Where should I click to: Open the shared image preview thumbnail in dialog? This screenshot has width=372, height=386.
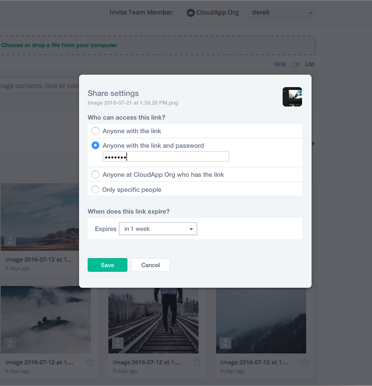coord(292,97)
